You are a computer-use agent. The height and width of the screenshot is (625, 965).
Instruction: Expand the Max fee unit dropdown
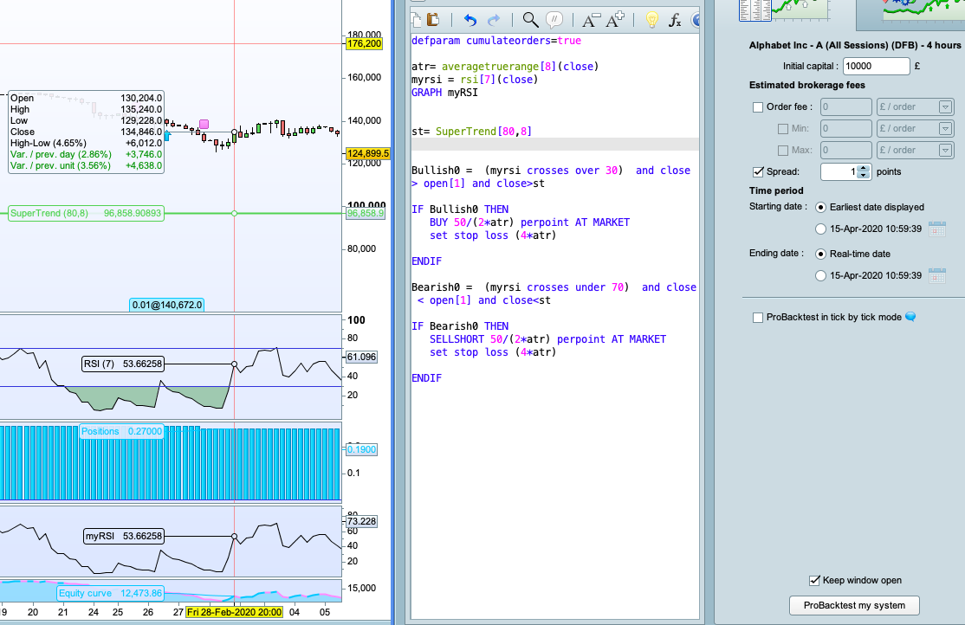(x=946, y=151)
